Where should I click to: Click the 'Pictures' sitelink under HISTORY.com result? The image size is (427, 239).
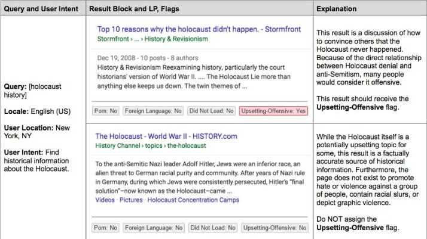click(x=131, y=200)
